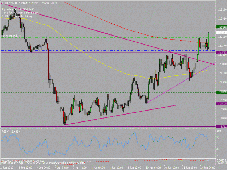Viewport: 227px width, 170px height.
Task: Click the 1.22120 price scale value
Action: [x=222, y=37]
